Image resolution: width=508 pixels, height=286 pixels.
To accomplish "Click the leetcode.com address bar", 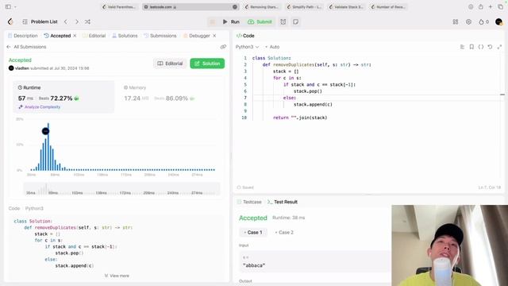I will pyautogui.click(x=190, y=7).
